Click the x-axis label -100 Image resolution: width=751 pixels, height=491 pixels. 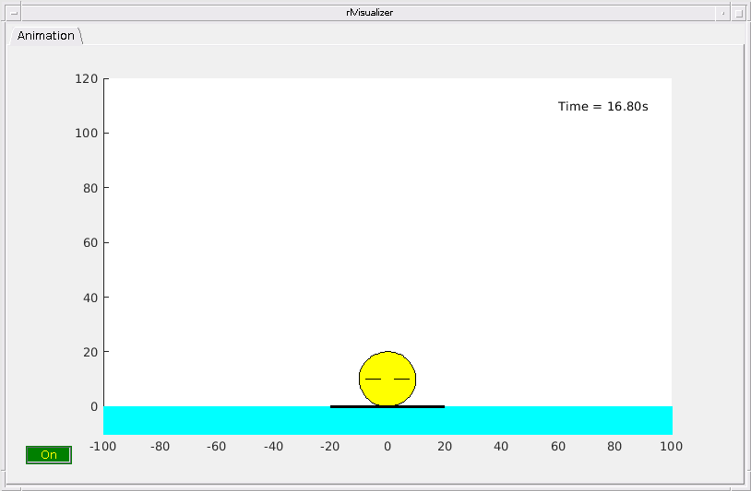[x=103, y=447]
